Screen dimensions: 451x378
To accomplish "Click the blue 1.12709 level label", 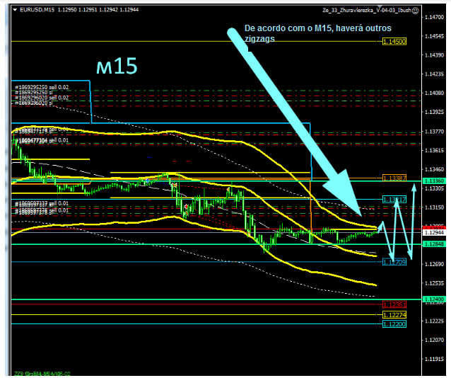I will [x=394, y=262].
